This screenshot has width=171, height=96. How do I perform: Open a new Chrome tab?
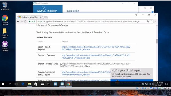click(x=46, y=17)
